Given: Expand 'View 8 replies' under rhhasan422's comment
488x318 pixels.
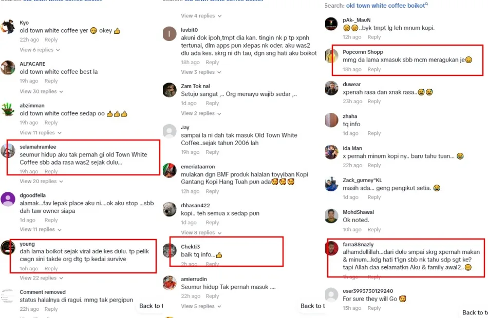Looking at the screenshot, I should [x=201, y=232].
